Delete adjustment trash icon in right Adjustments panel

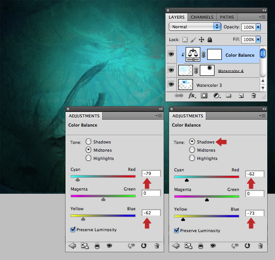[x=260, y=246]
